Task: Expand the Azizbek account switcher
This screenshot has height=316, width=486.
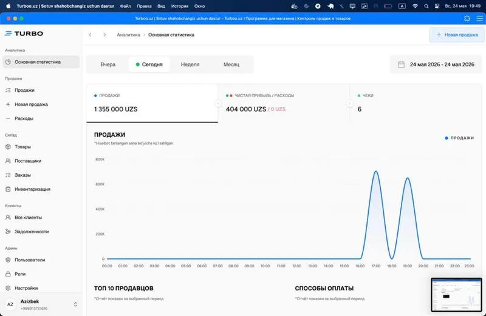Action: 75,304
